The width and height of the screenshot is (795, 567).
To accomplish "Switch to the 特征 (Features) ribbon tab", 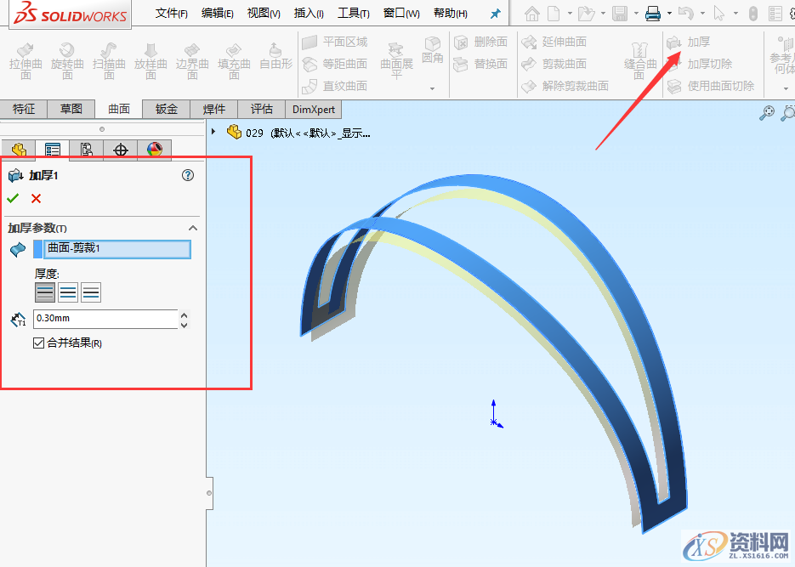I will coord(24,109).
